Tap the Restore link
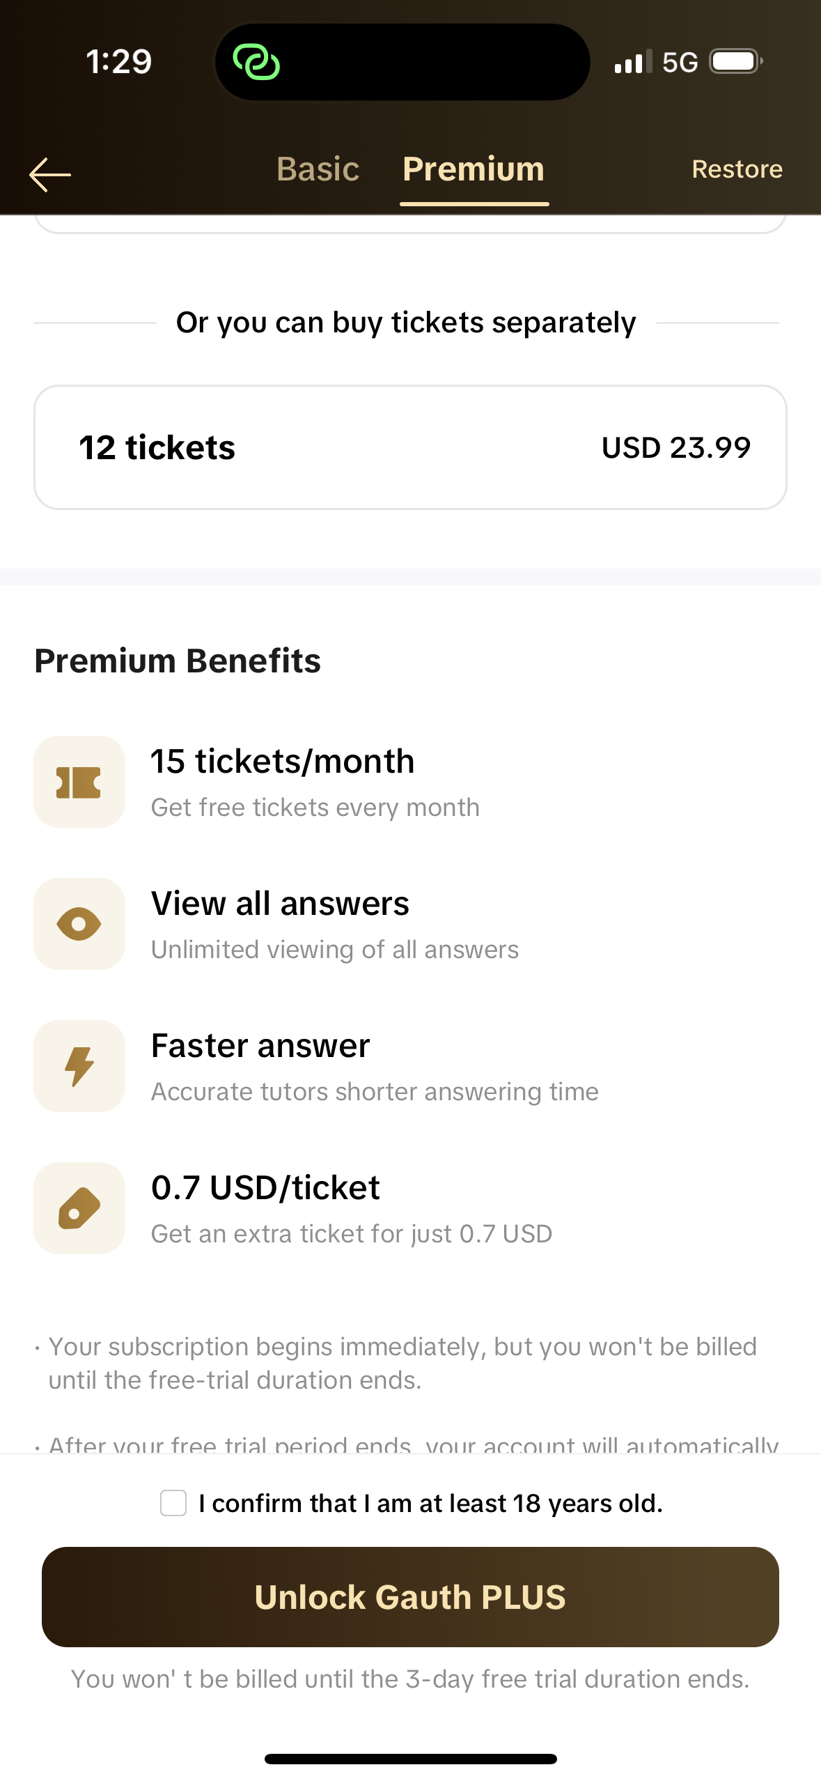821x1781 pixels. (x=737, y=169)
